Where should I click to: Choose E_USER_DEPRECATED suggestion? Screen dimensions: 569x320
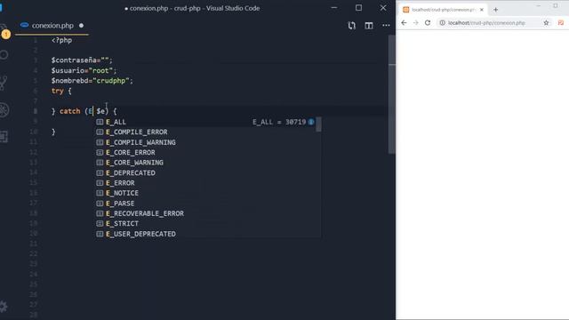pos(204,234)
